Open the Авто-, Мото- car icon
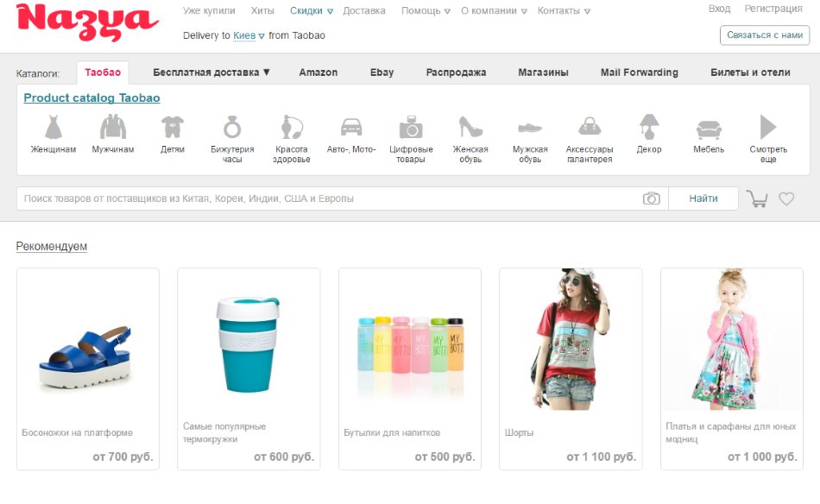This screenshot has height=504, width=820. pos(351,127)
